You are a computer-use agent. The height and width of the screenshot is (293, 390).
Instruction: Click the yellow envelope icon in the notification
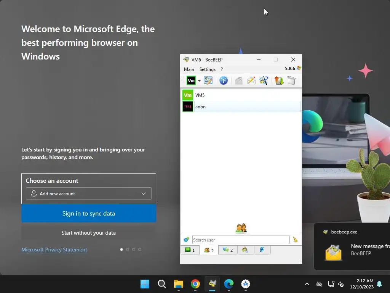coord(333,253)
